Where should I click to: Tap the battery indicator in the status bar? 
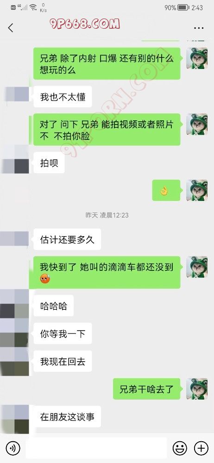(x=183, y=8)
